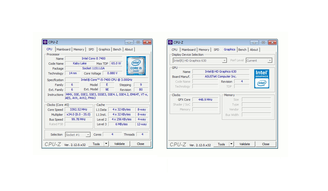
Task: Minimize the left CPU-Z window
Action: [x=129, y=42]
